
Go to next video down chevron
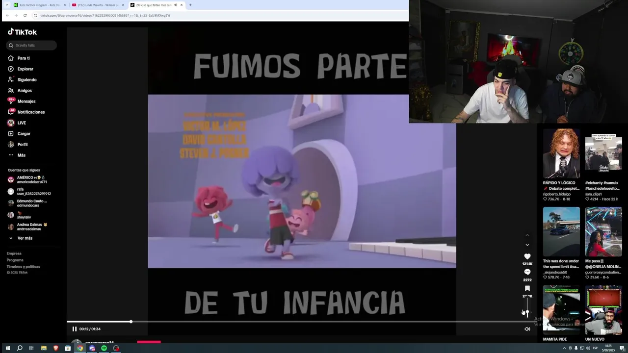pos(527,245)
